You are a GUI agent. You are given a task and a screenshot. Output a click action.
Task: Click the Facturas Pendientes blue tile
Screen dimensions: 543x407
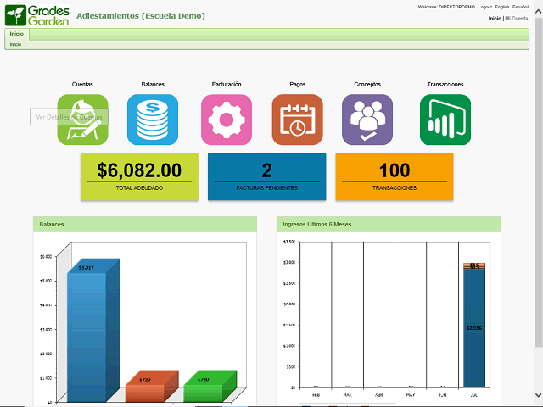[267, 176]
